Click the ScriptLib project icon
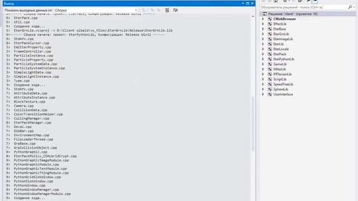 (x=270, y=79)
